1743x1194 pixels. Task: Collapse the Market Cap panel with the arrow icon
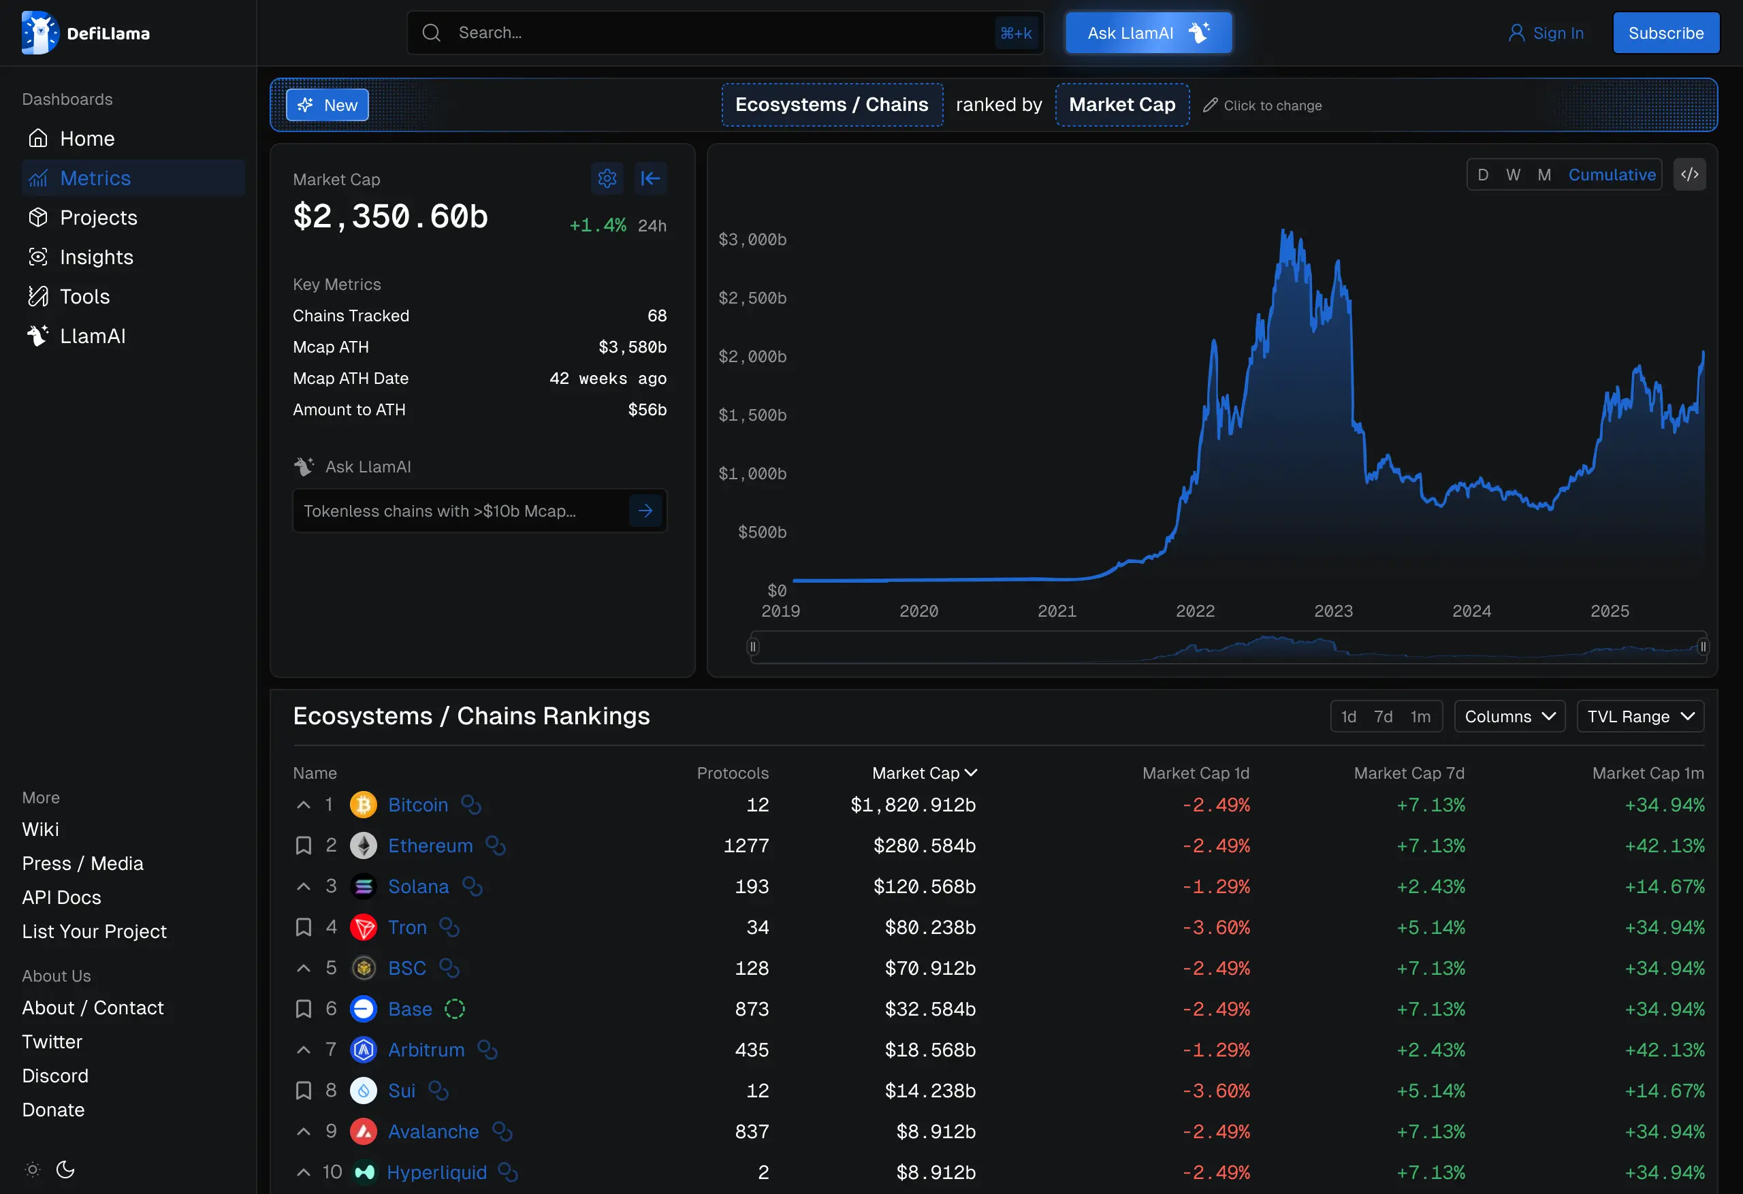(650, 178)
